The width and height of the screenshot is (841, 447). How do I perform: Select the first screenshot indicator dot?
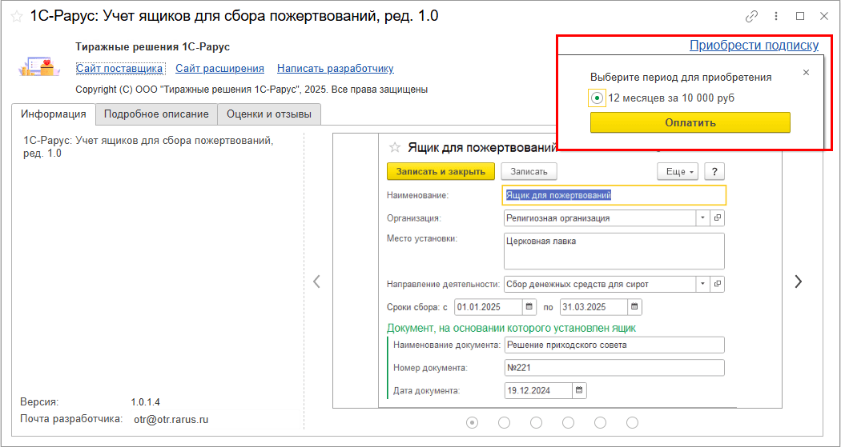[472, 423]
